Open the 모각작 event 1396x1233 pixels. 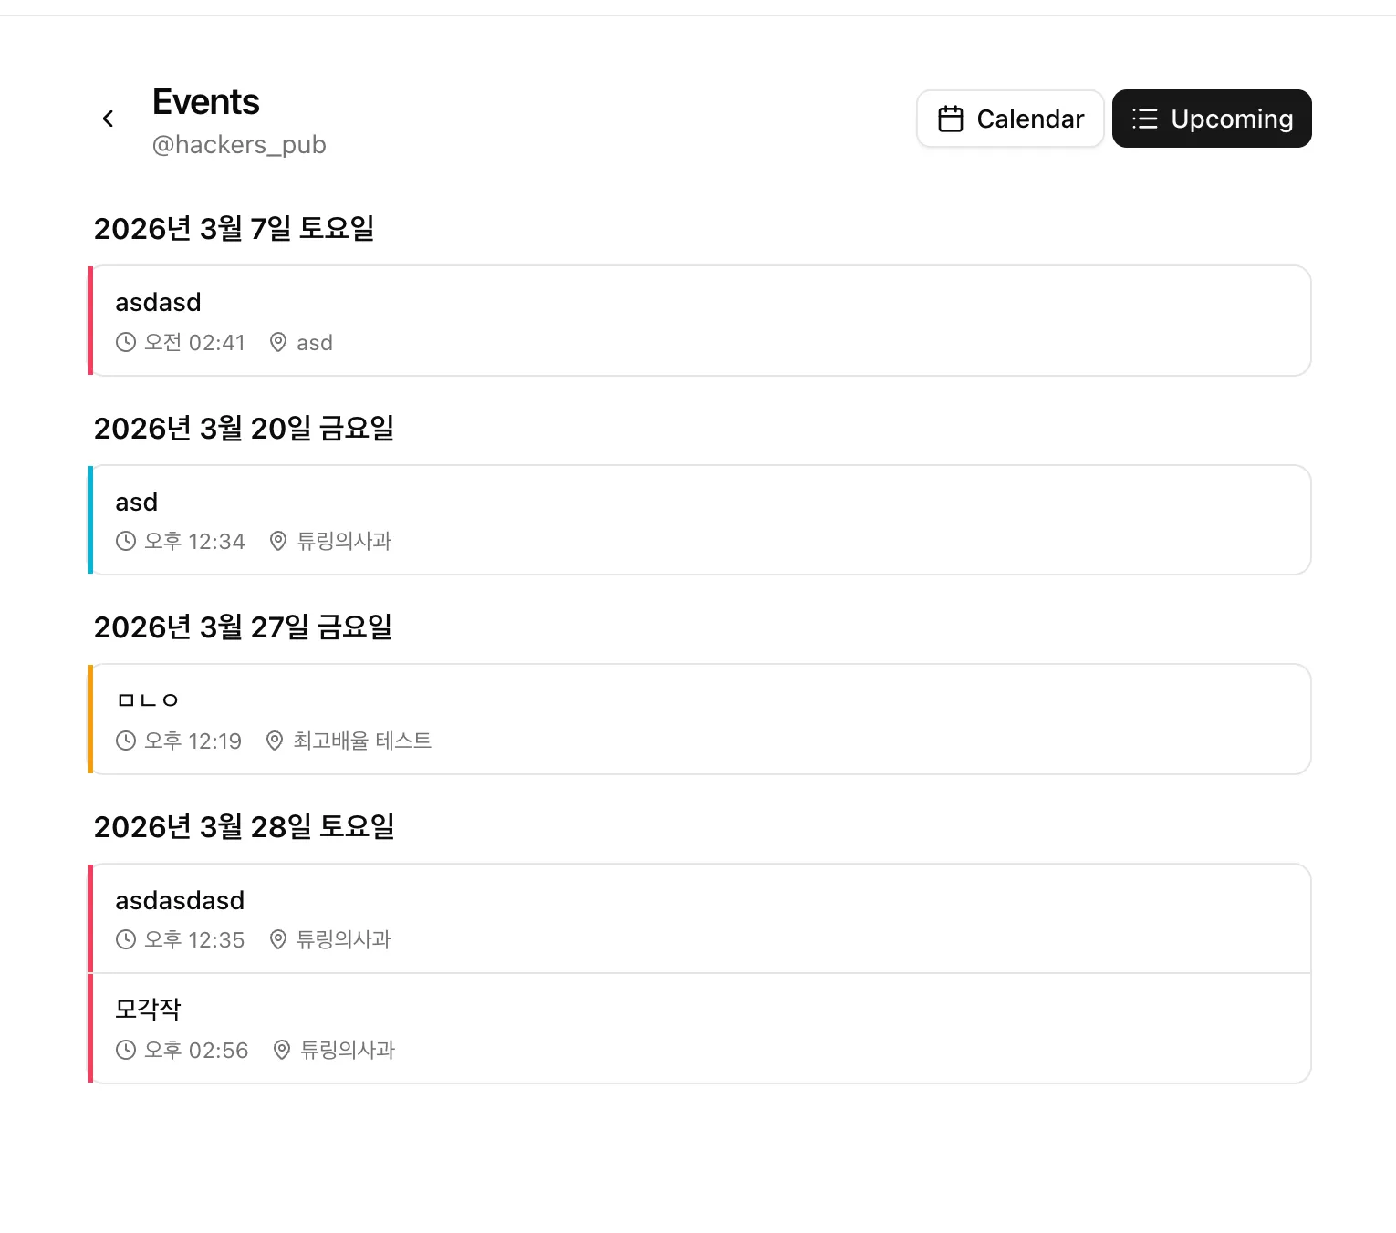701,1029
